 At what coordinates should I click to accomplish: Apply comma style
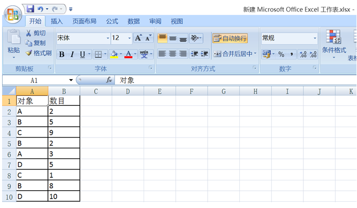(x=291, y=54)
